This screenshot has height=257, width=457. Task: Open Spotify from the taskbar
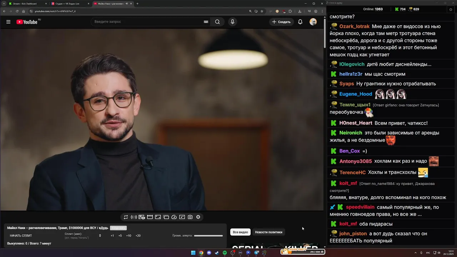(x=225, y=253)
